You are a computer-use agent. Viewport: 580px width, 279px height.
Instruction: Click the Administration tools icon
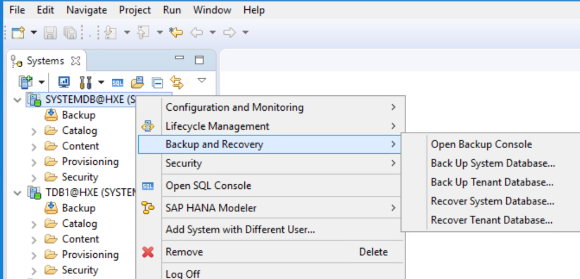(85, 82)
